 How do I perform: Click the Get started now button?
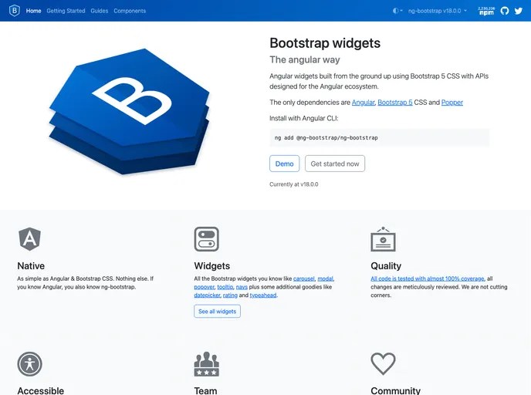coord(335,164)
